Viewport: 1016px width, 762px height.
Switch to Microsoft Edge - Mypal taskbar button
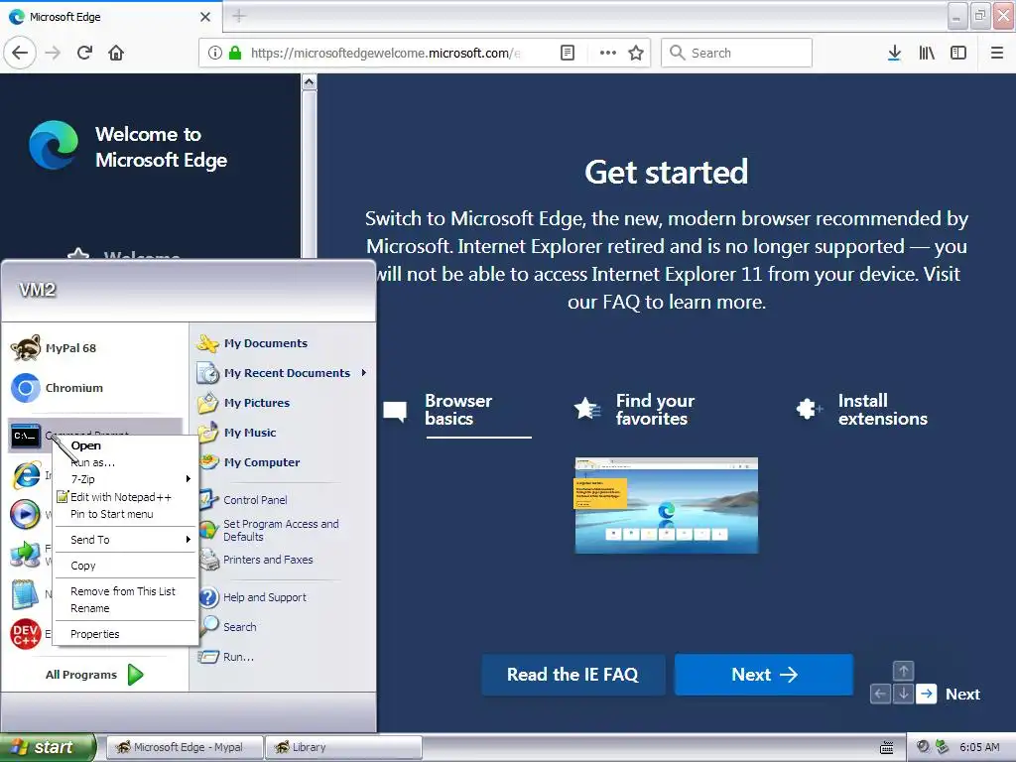pos(184,747)
